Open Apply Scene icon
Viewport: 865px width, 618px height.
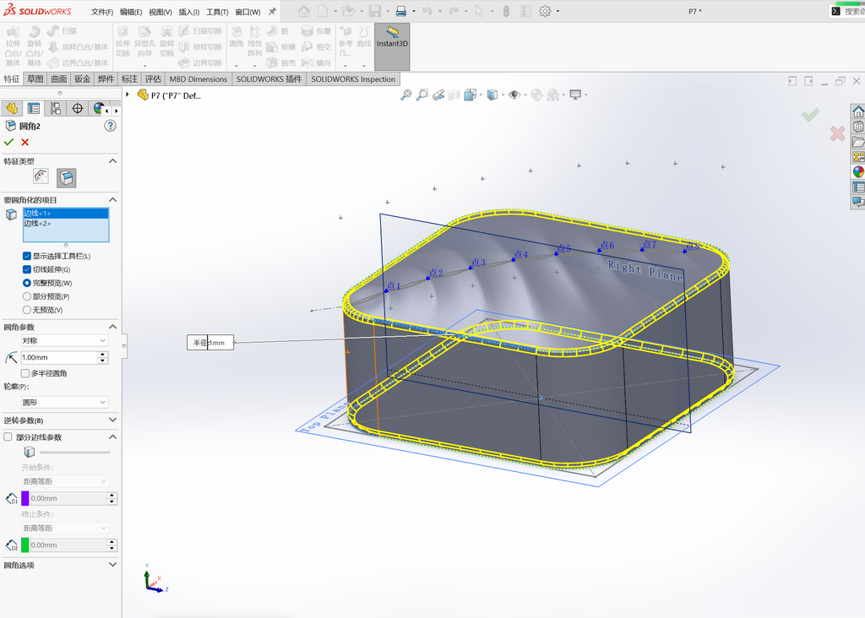pyautogui.click(x=552, y=95)
